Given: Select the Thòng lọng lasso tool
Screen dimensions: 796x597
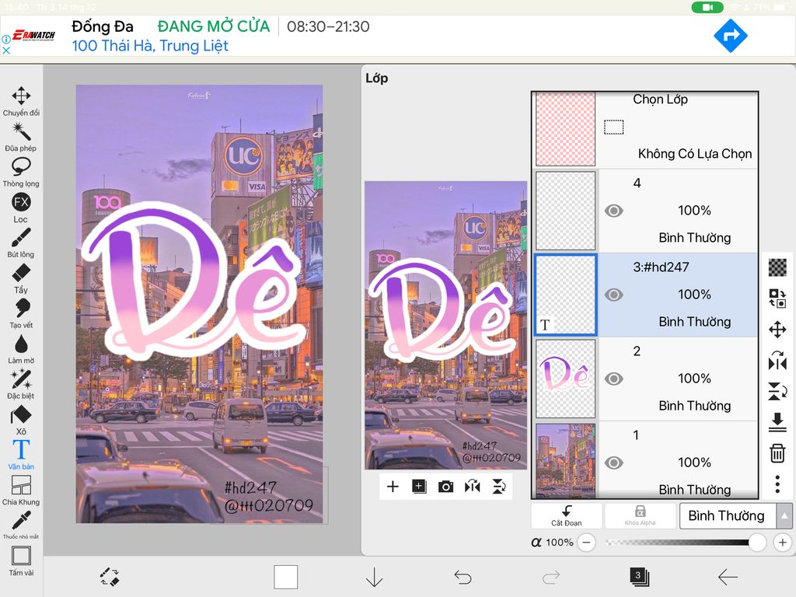Looking at the screenshot, I should click(21, 172).
